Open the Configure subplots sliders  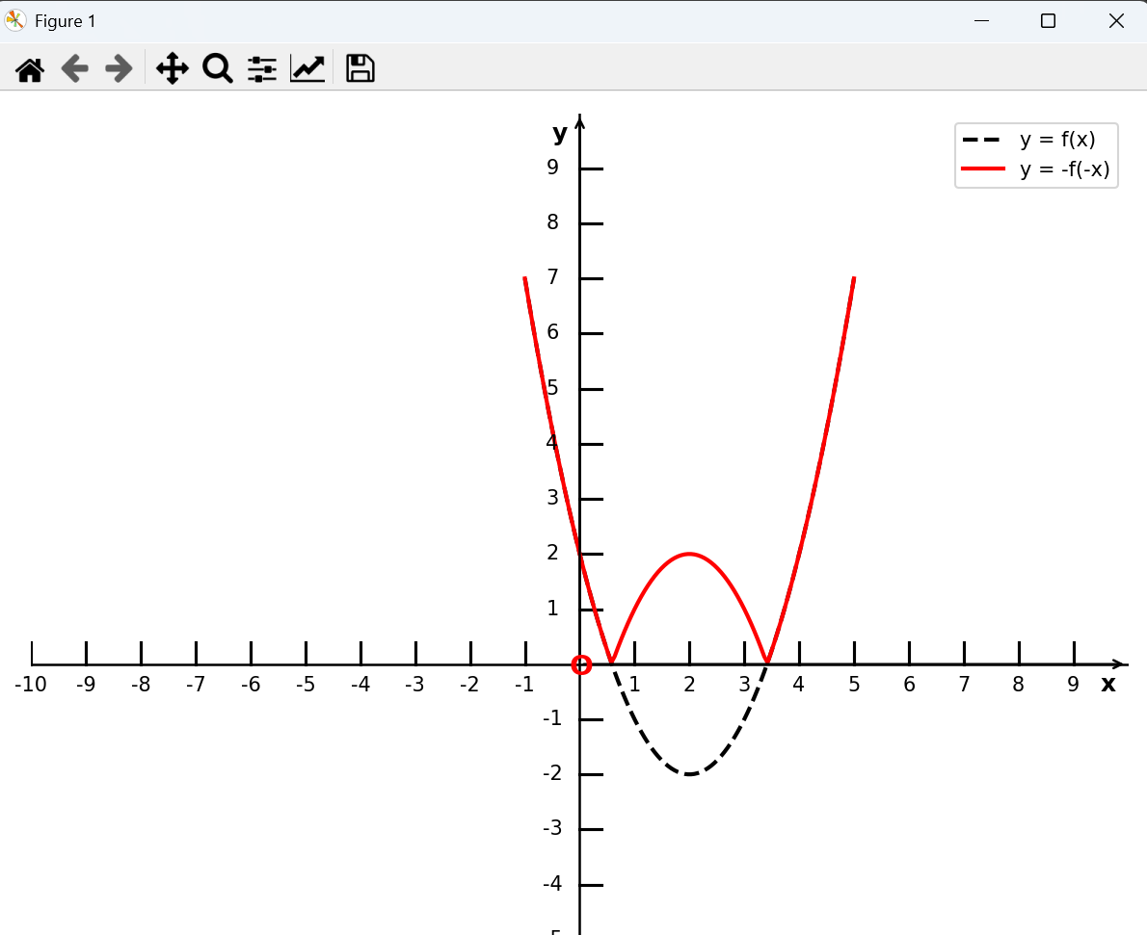262,69
